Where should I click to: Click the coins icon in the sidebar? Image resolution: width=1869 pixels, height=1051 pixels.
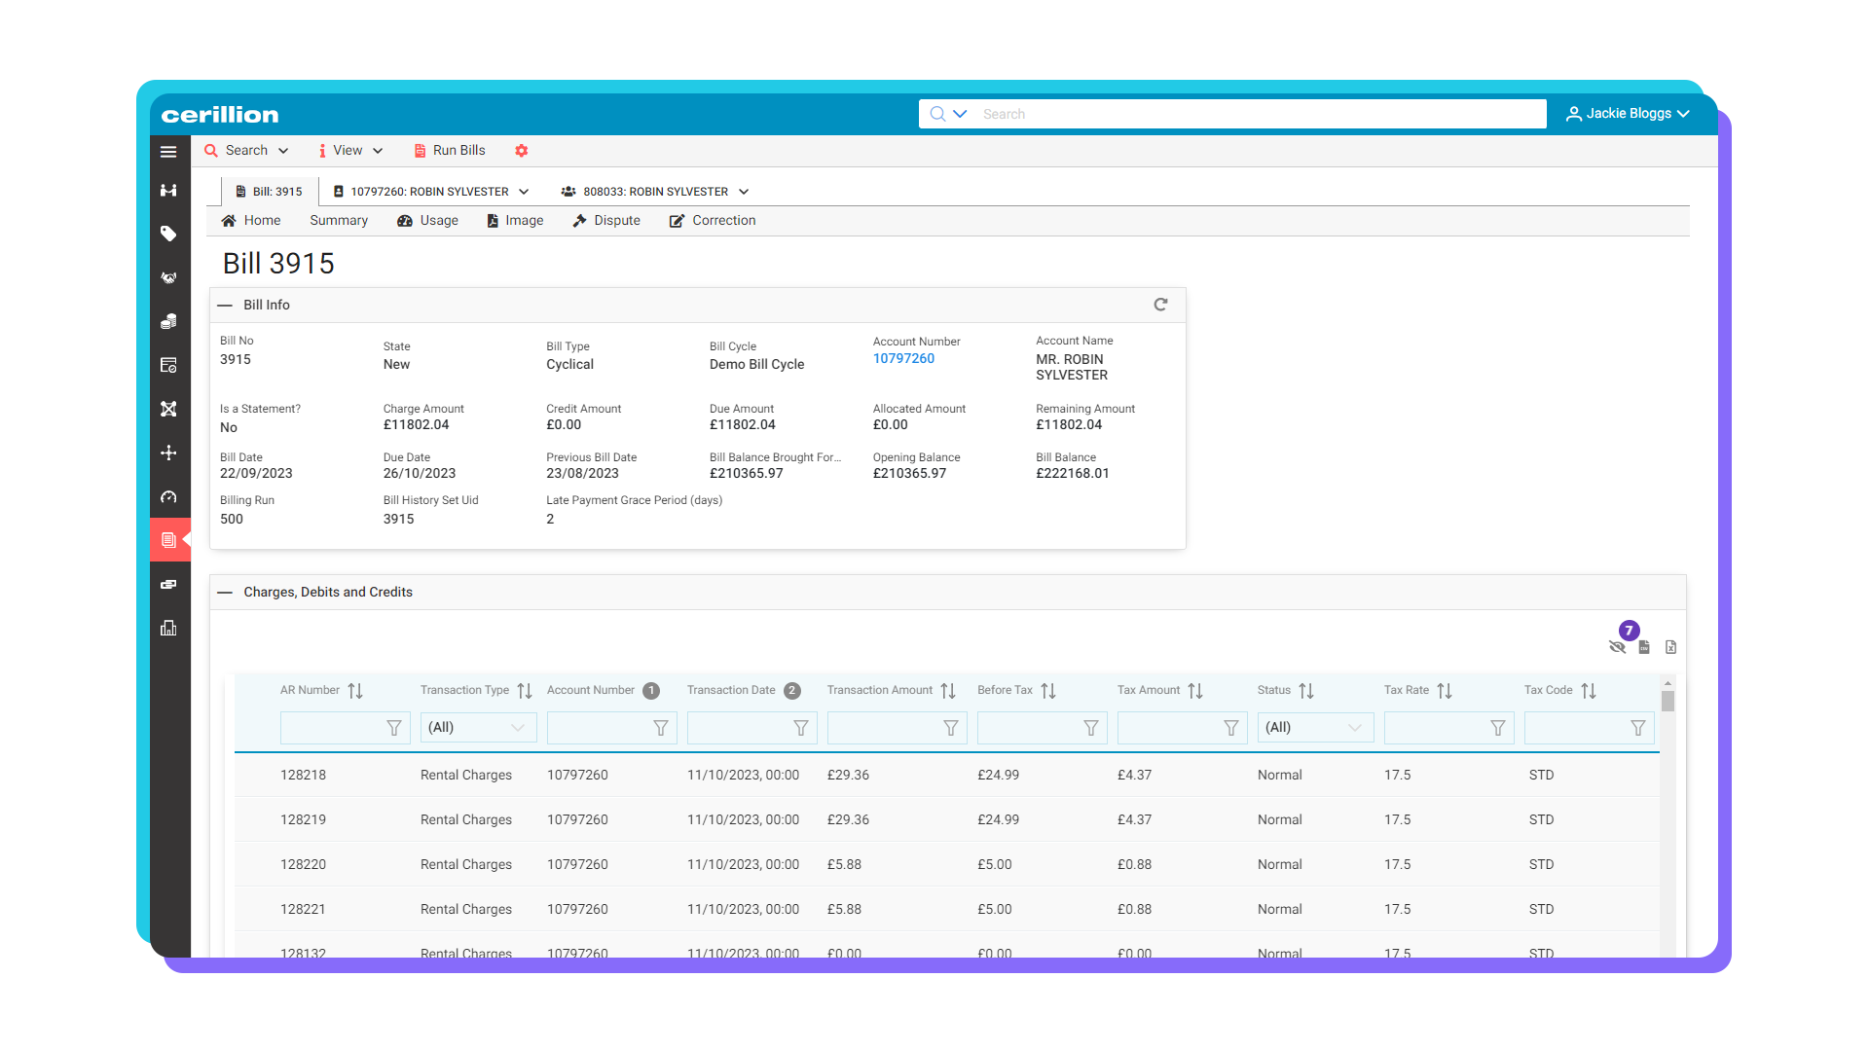click(x=168, y=321)
